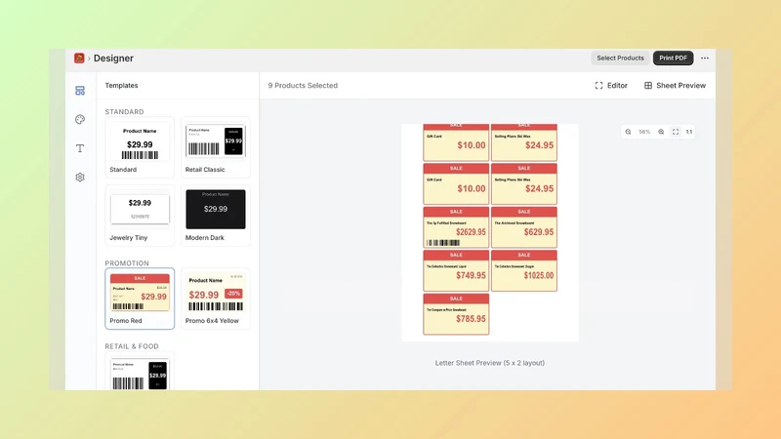Viewport: 781px width, 439px height.
Task: Click the PROMOTION section heading
Action: (127, 263)
